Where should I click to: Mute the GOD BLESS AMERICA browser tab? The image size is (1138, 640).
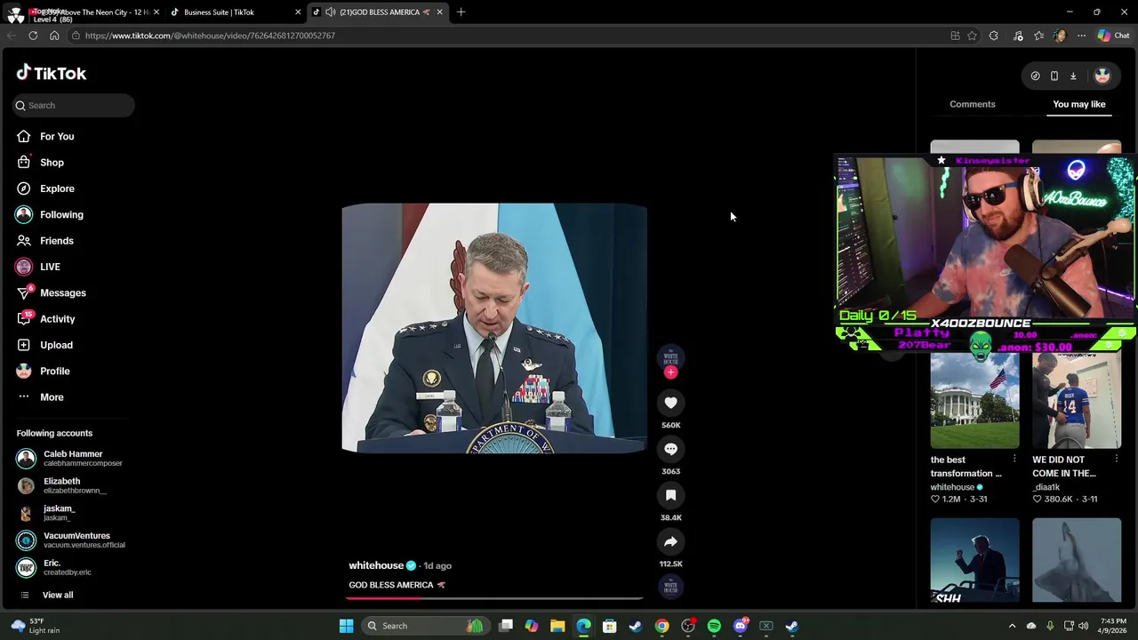tap(331, 12)
